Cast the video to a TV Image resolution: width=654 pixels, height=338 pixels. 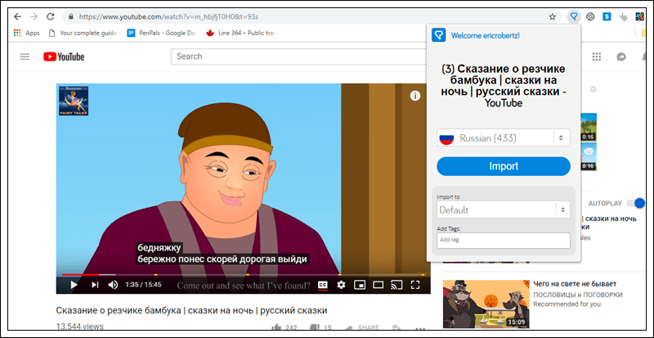396,285
